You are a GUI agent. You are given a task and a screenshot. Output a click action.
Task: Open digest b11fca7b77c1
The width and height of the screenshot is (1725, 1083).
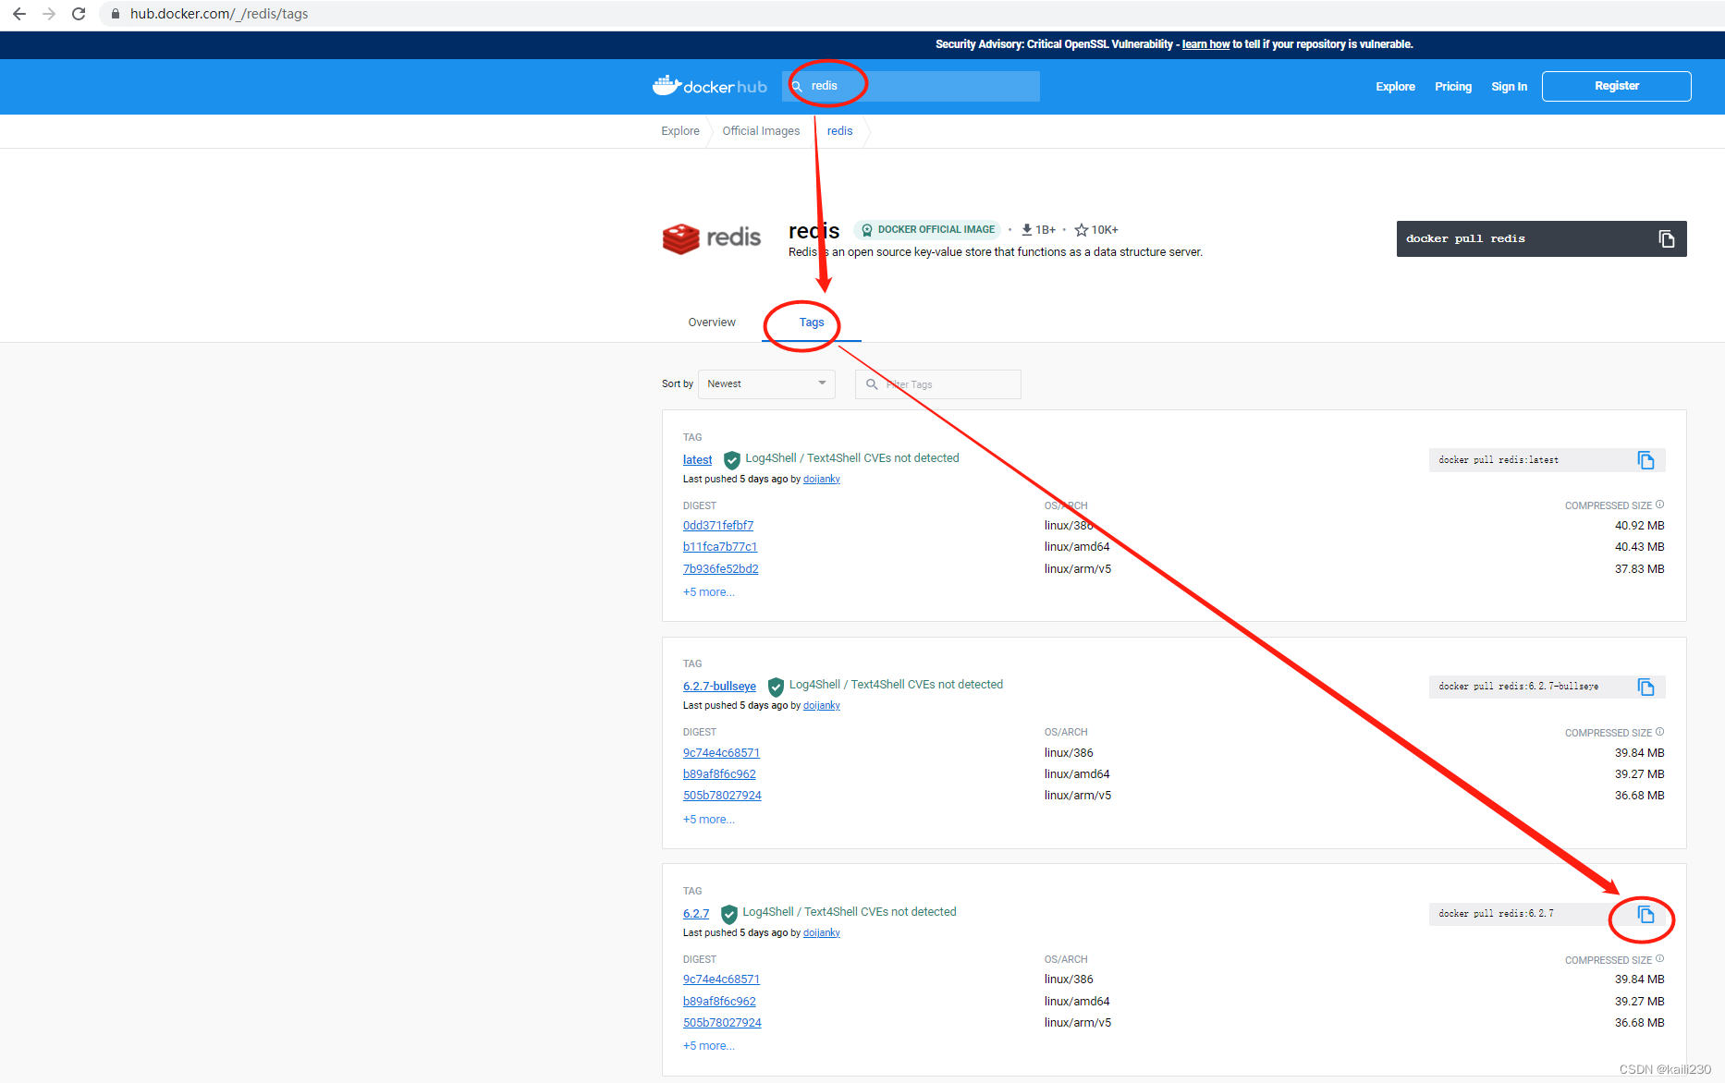[x=720, y=547]
